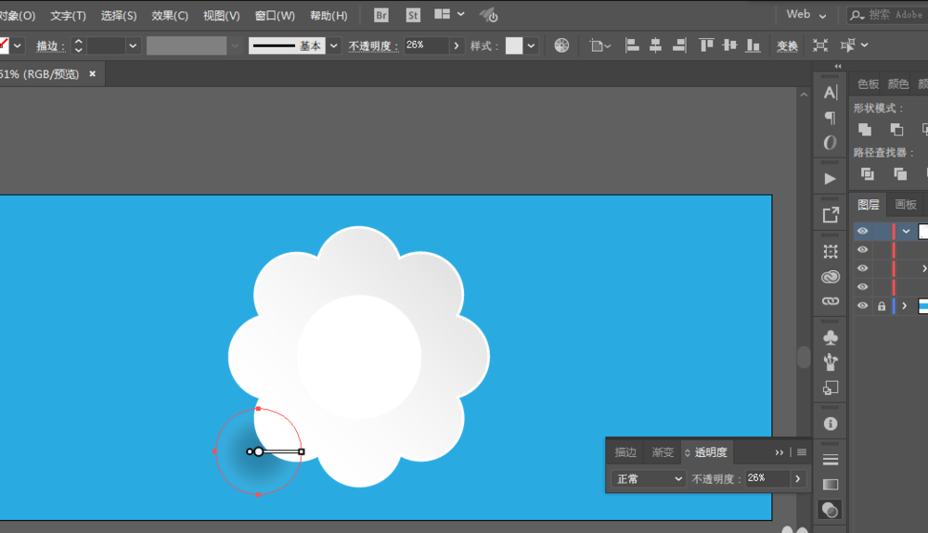Click the 不透明度 link in control bar

[x=373, y=45]
